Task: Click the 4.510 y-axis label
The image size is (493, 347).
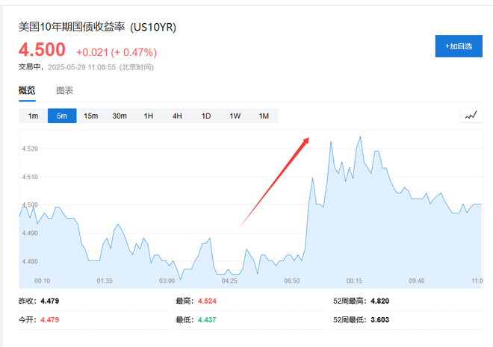Action: click(30, 177)
